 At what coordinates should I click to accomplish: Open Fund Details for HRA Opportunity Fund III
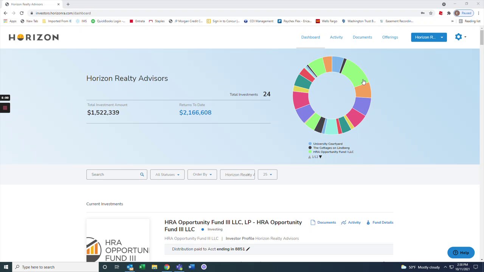point(380,223)
